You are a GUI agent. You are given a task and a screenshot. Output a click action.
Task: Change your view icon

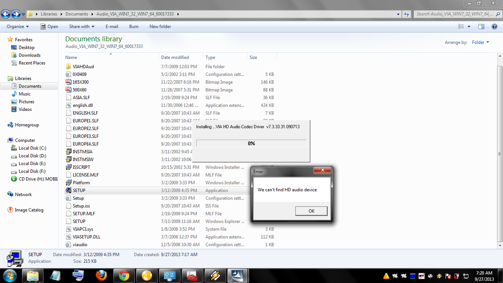pos(461,26)
